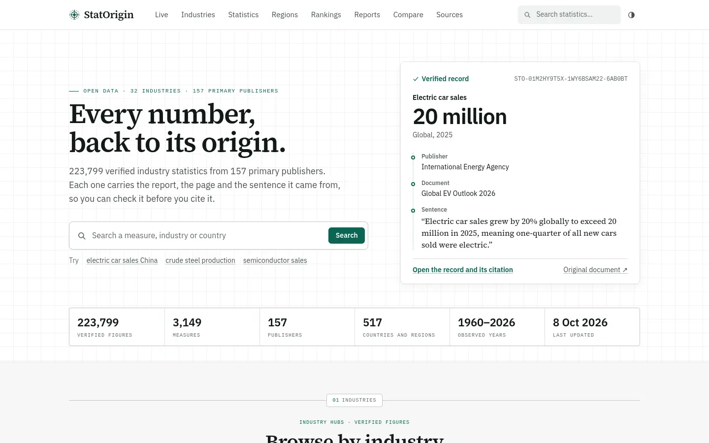Open the Reports nav item

367,15
